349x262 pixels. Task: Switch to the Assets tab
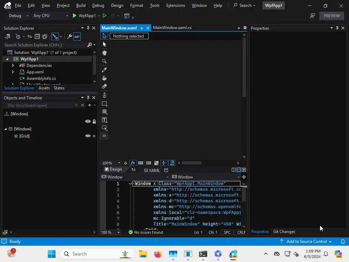pos(44,88)
